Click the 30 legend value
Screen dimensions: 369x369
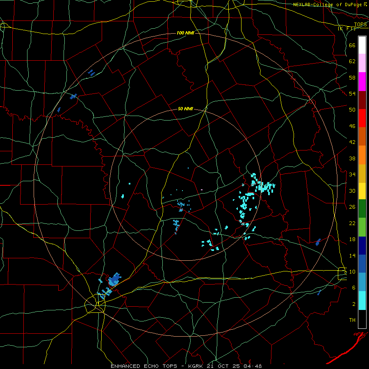click(x=352, y=191)
